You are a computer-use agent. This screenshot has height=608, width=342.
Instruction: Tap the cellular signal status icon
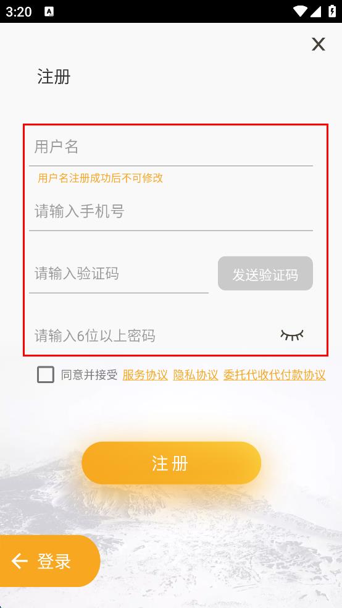click(315, 11)
